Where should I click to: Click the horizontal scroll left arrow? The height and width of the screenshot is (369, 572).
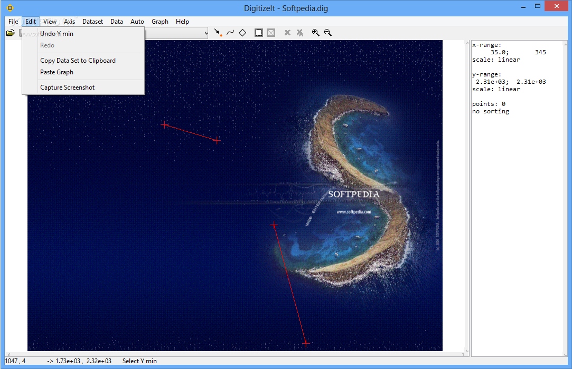click(8, 354)
